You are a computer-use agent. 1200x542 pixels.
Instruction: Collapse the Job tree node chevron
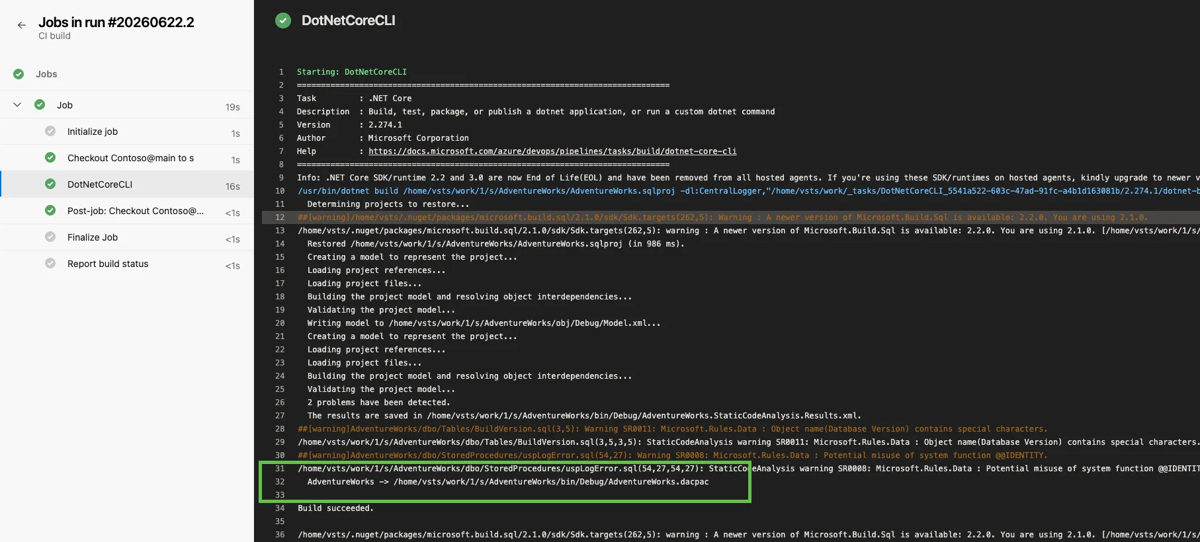(17, 104)
